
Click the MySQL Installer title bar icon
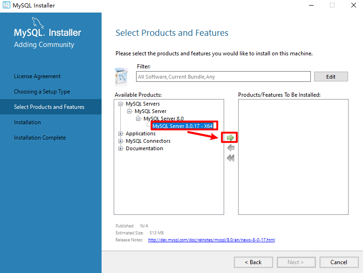point(6,5)
